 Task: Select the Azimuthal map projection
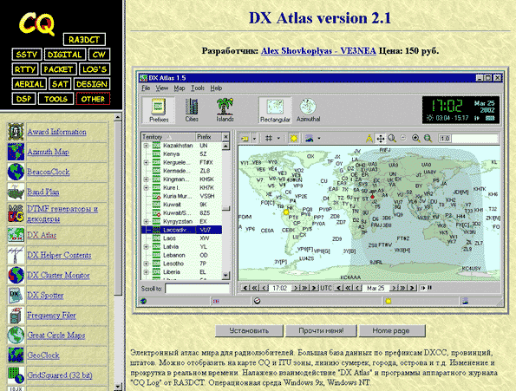click(308, 110)
